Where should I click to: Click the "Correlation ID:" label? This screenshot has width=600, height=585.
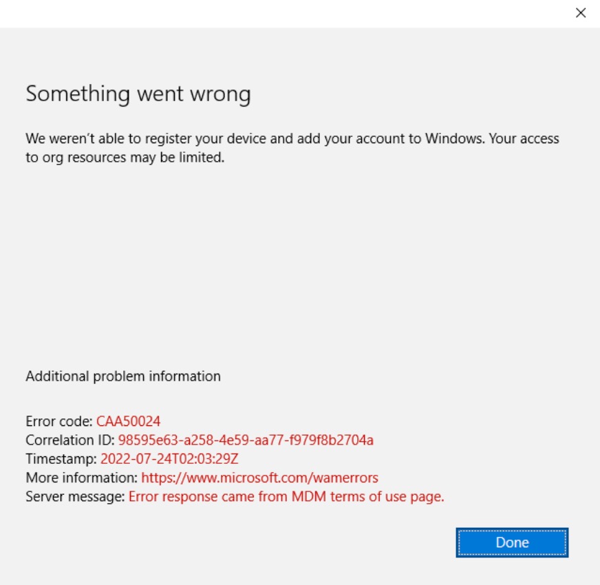tap(70, 440)
